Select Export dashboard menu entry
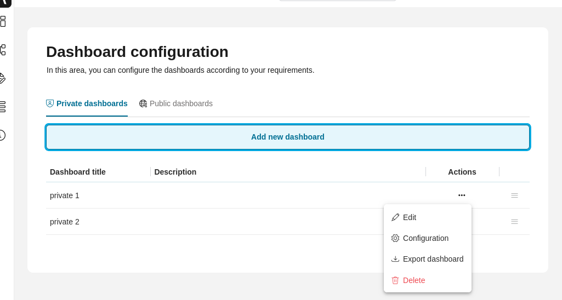Screen dimensions: 562x300 point(427,259)
